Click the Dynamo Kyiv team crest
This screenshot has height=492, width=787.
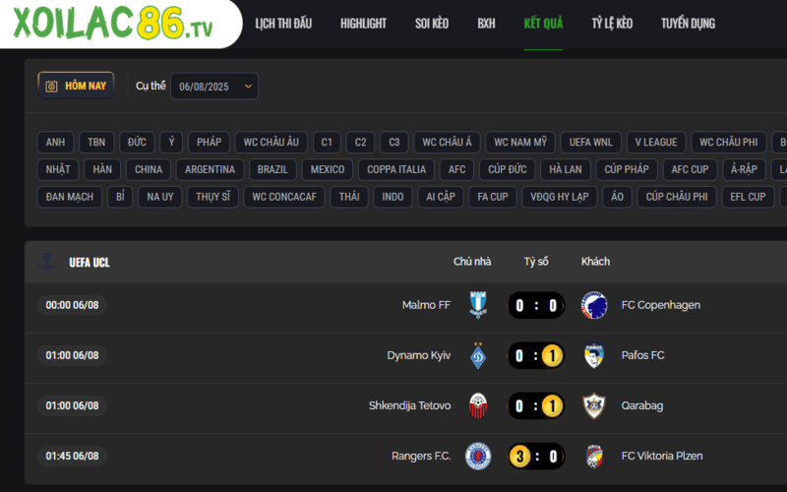pyautogui.click(x=478, y=355)
